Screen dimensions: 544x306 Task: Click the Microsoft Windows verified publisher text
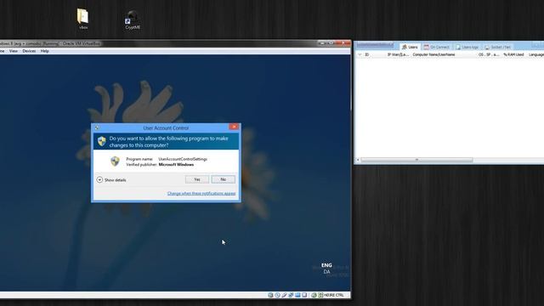(176, 164)
